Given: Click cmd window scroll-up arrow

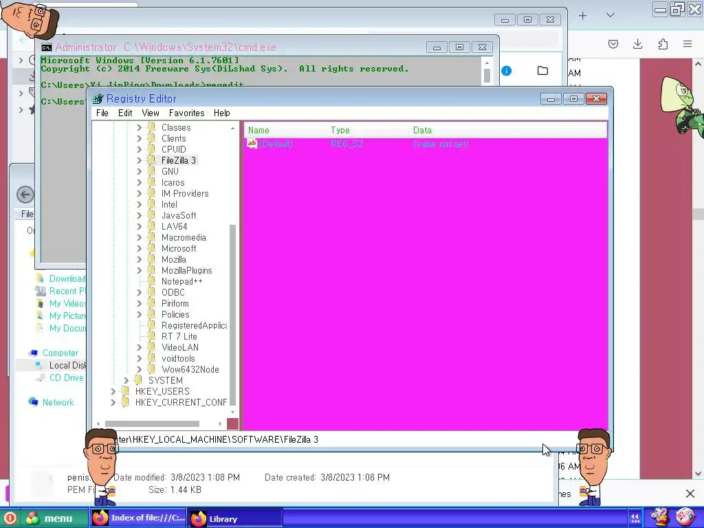Looking at the screenshot, I should [x=487, y=62].
